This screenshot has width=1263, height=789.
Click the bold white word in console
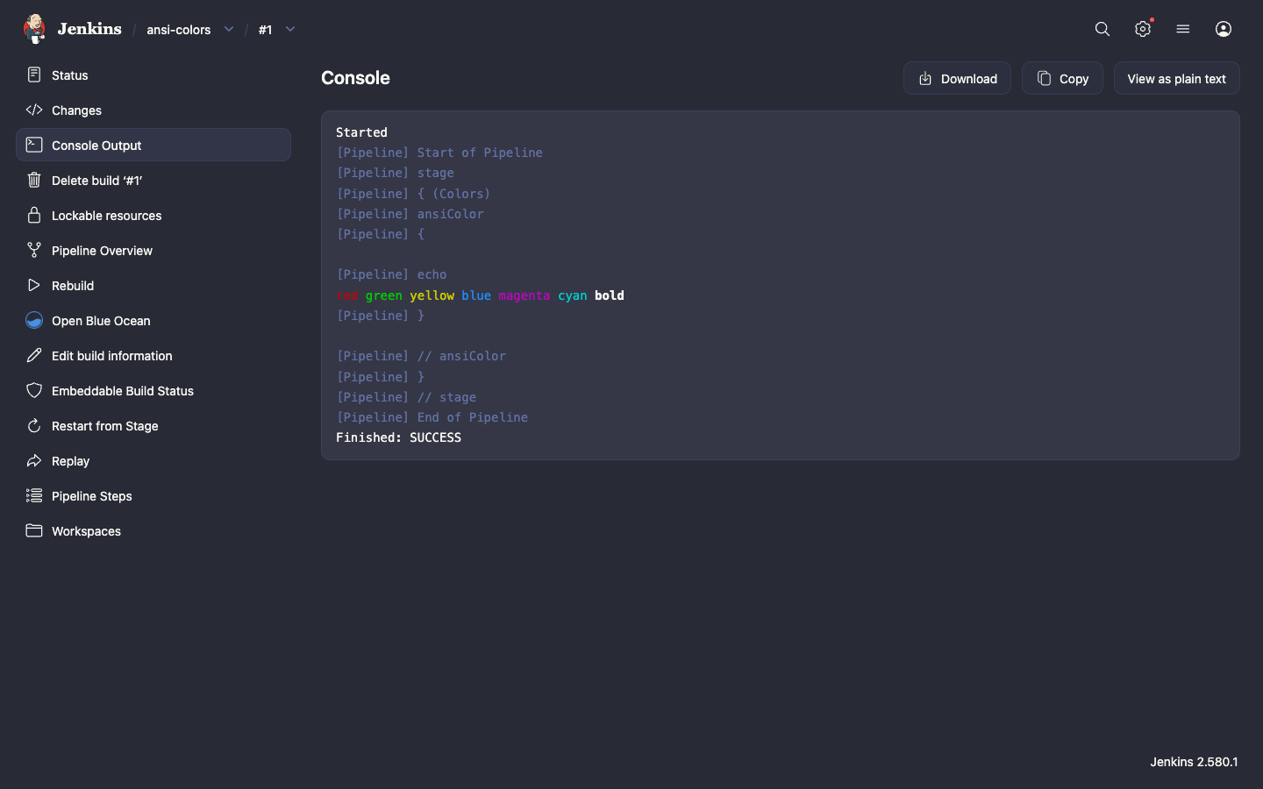point(610,295)
